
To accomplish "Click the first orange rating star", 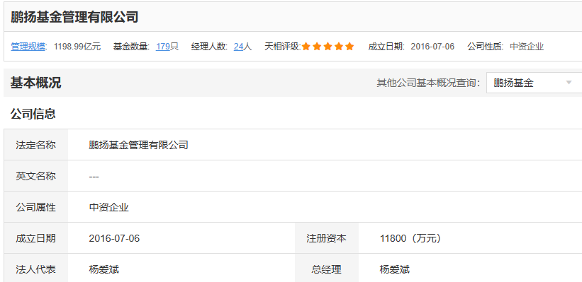I will click(x=306, y=47).
